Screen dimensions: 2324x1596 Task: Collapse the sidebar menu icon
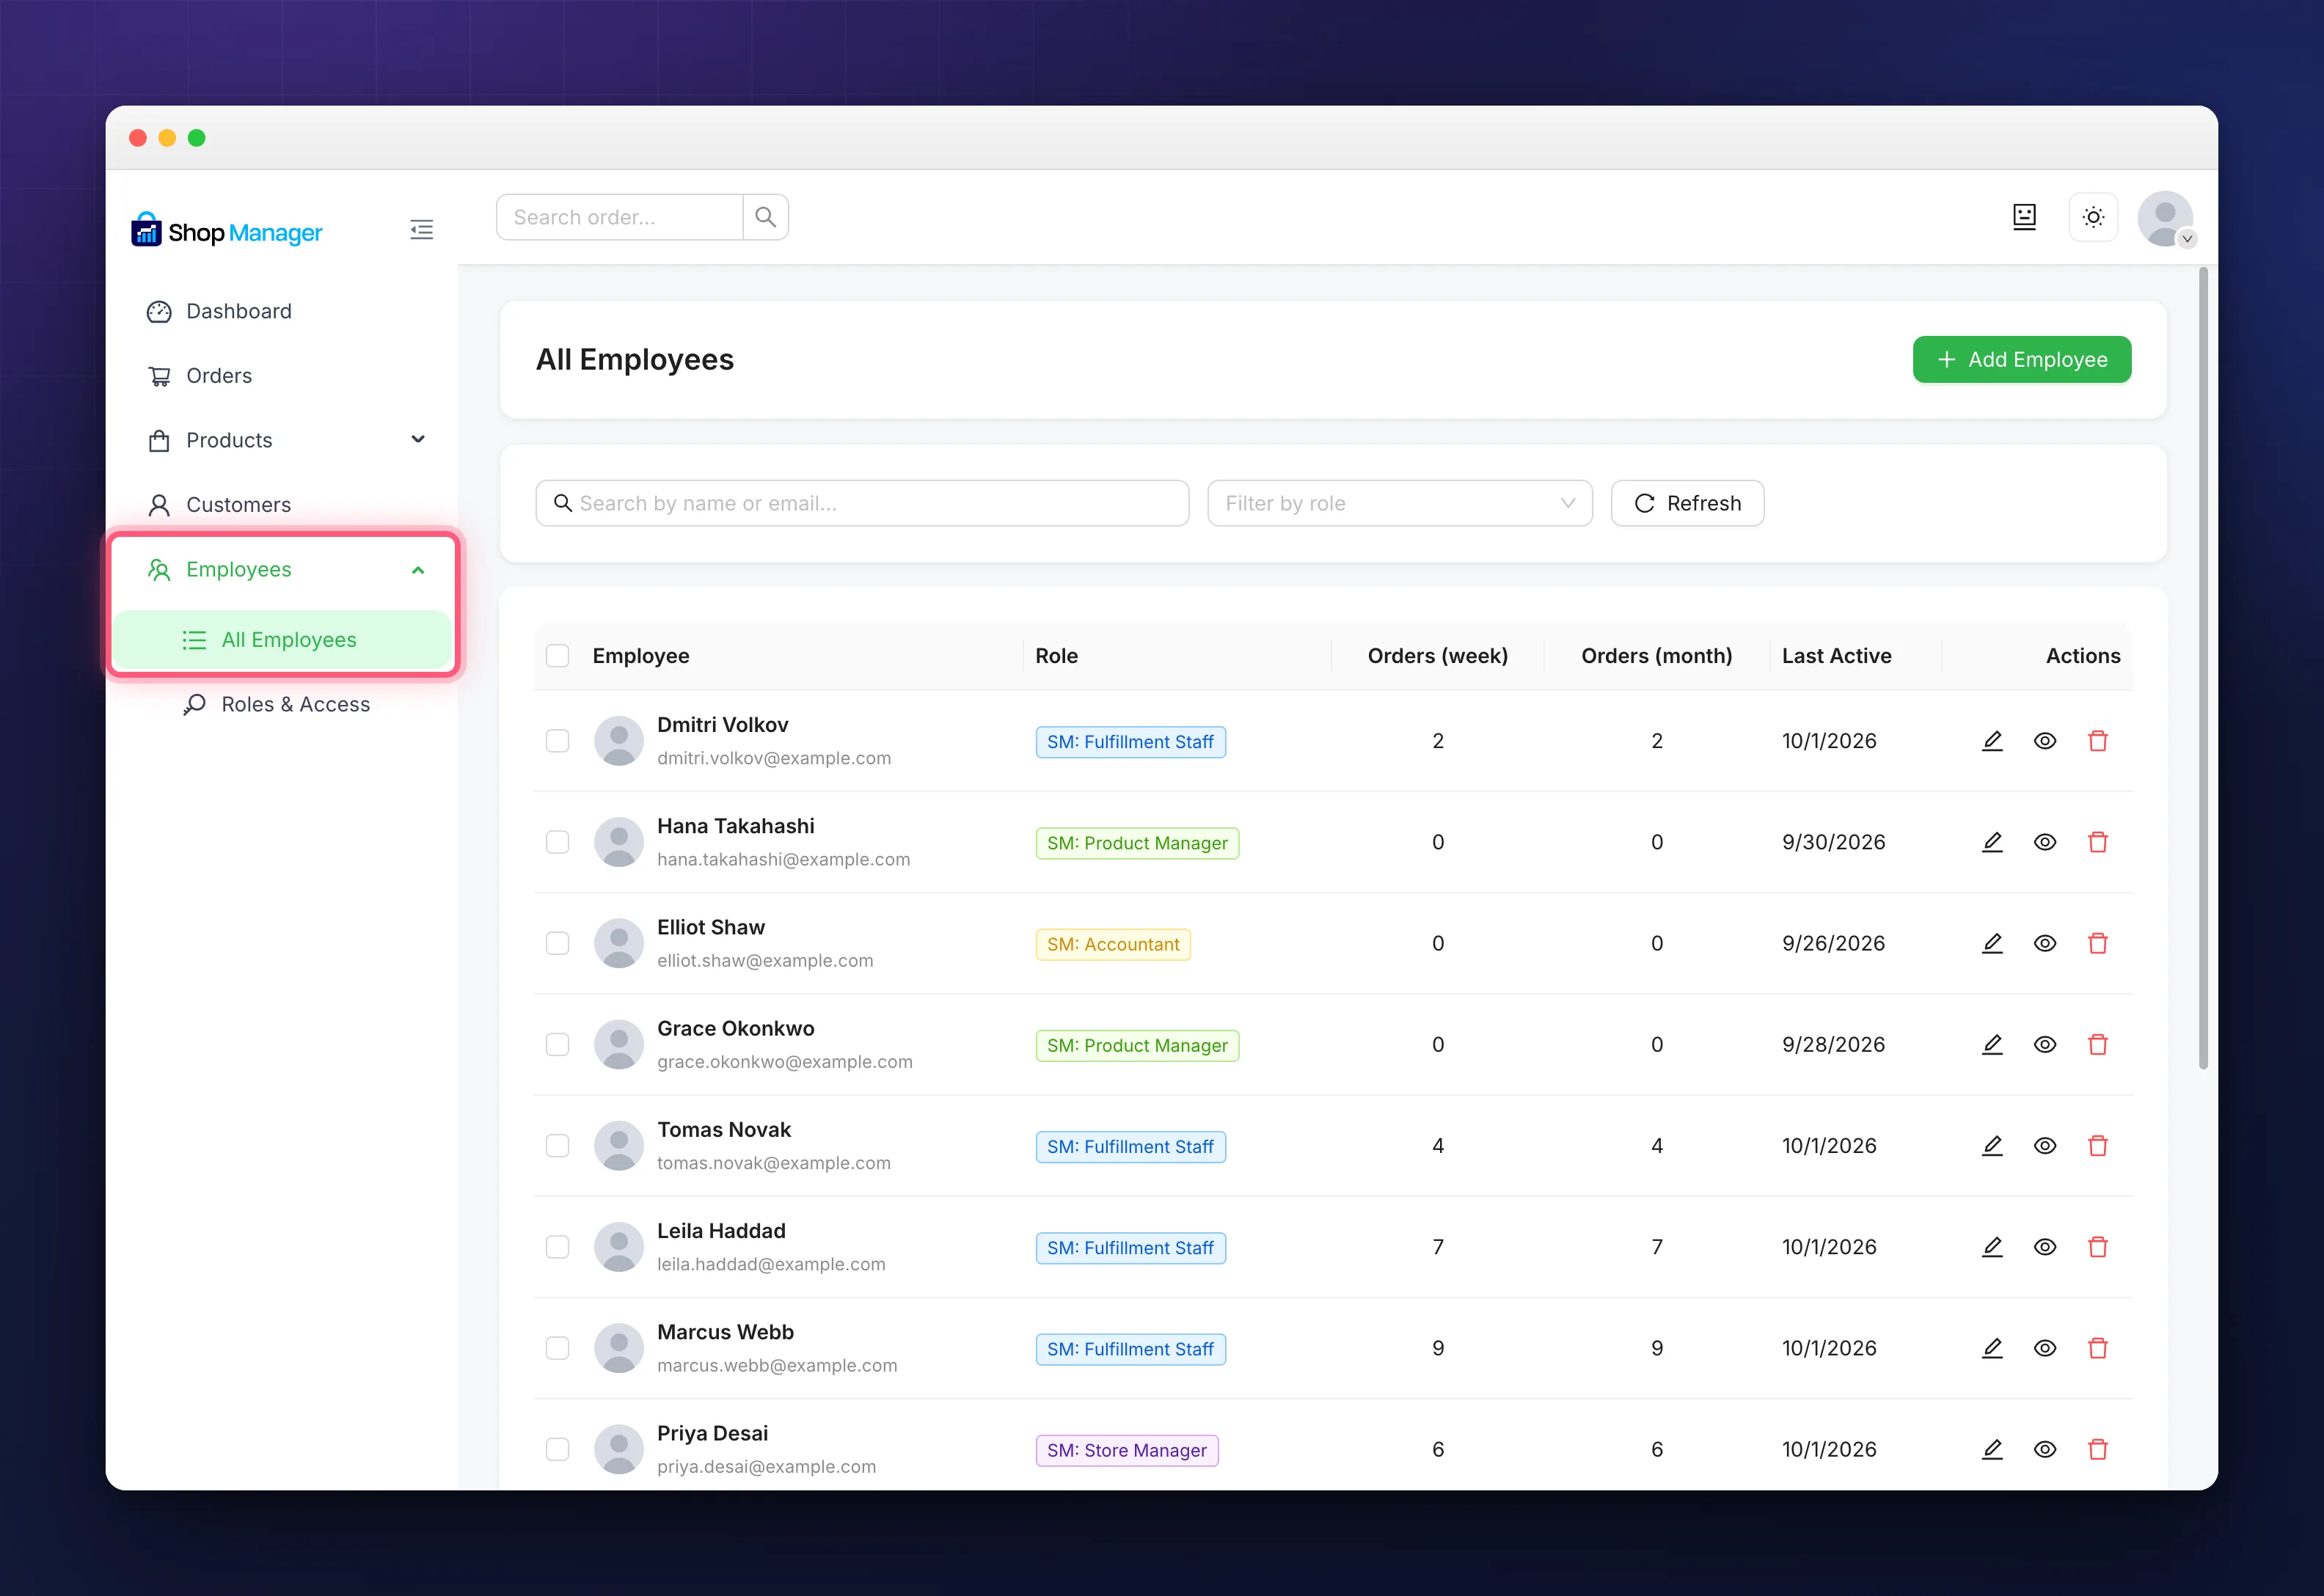click(421, 230)
